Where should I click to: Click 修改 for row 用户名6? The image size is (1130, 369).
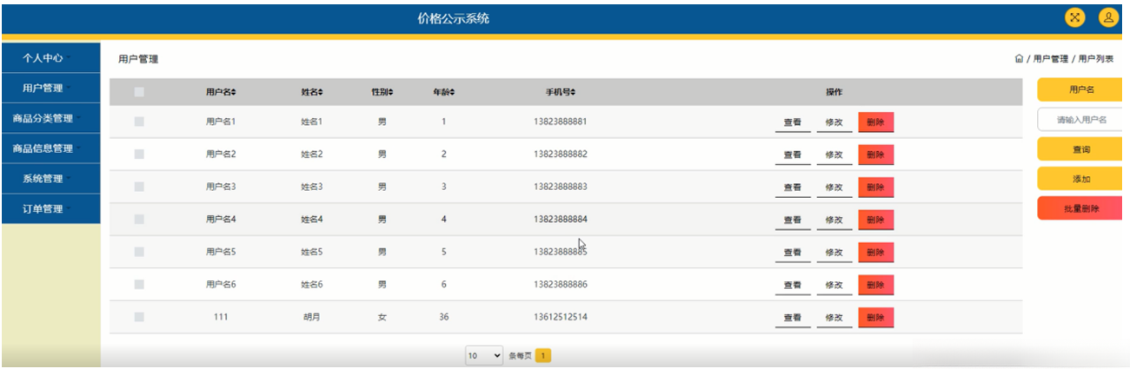point(834,286)
